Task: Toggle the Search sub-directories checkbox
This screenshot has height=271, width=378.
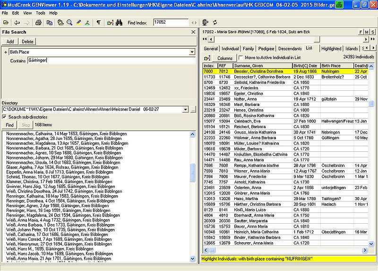Action: click(5, 117)
